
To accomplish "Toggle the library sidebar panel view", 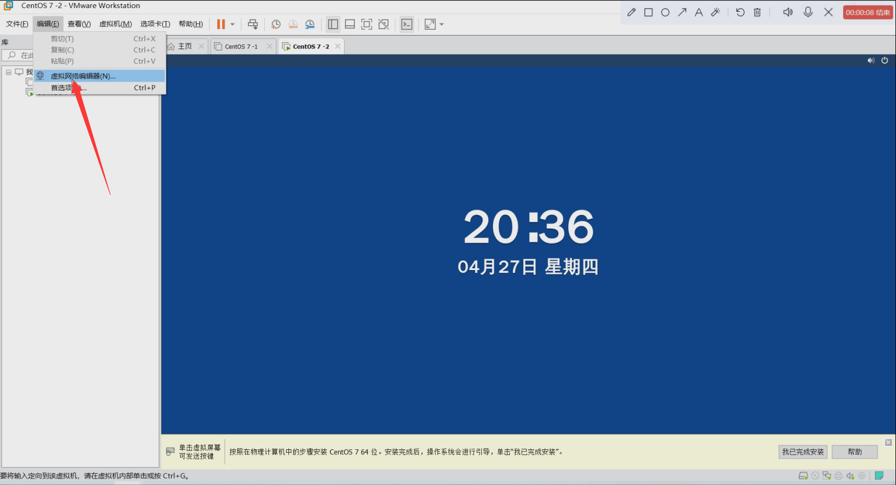I will [333, 24].
